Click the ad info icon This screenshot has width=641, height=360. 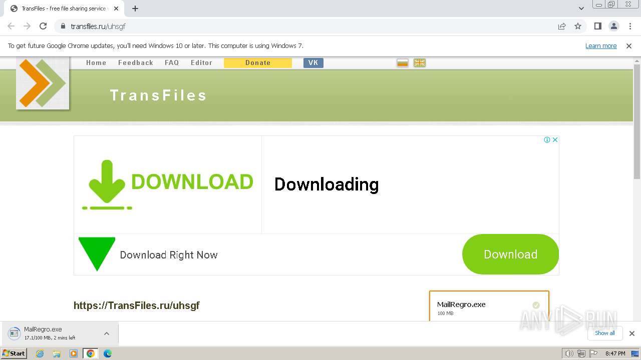click(547, 139)
